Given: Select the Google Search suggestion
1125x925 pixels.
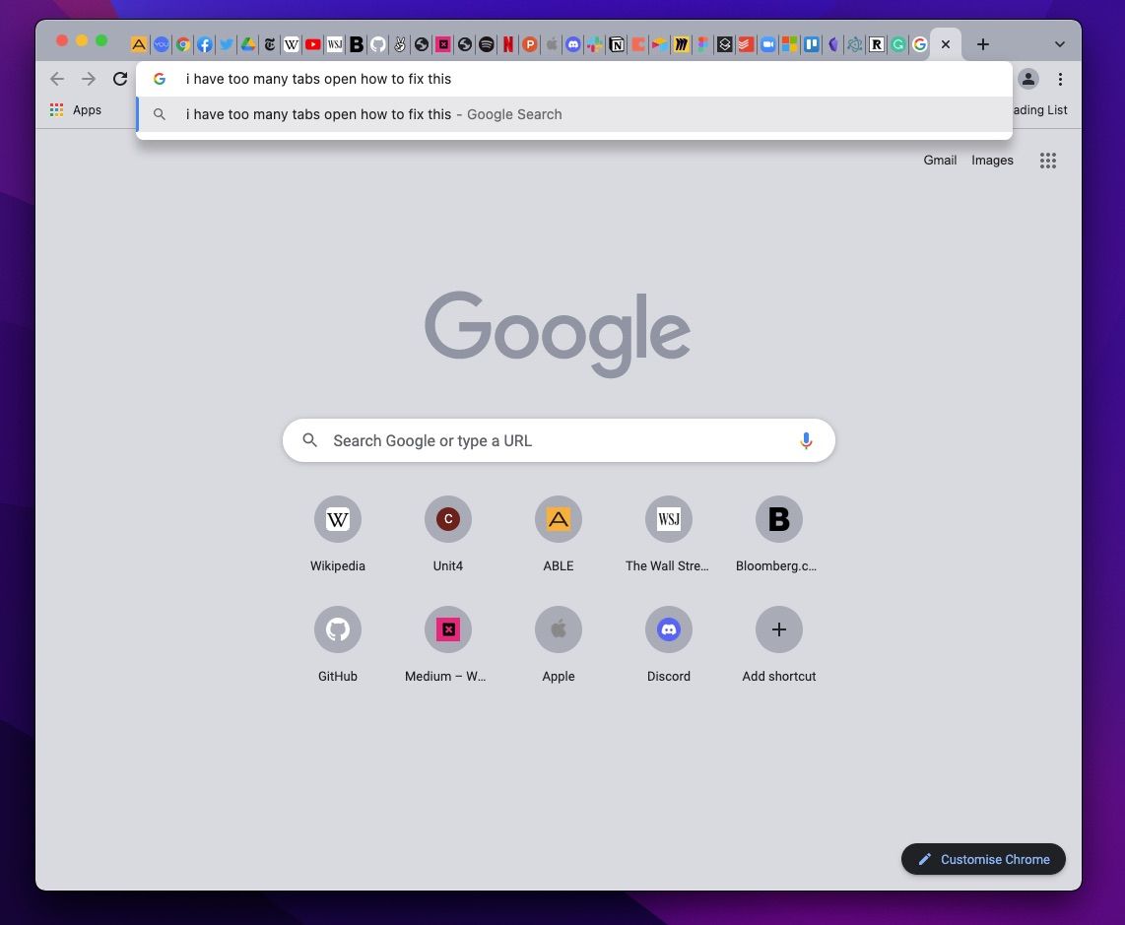Looking at the screenshot, I should [x=574, y=114].
